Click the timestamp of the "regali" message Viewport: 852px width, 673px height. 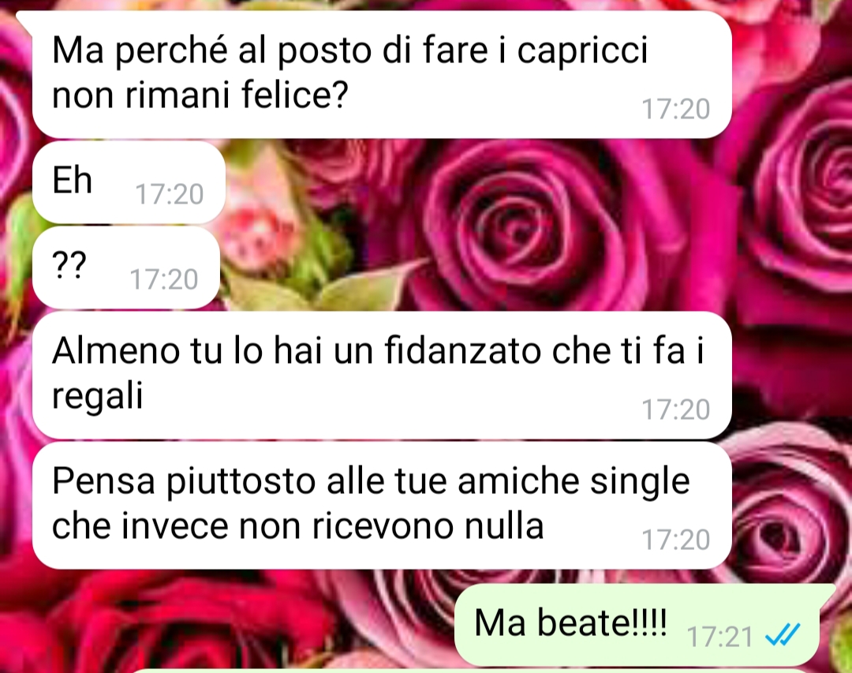point(675,409)
